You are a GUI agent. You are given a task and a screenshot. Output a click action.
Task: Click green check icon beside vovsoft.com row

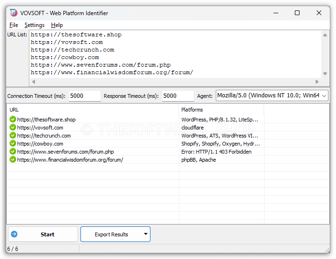point(13,127)
